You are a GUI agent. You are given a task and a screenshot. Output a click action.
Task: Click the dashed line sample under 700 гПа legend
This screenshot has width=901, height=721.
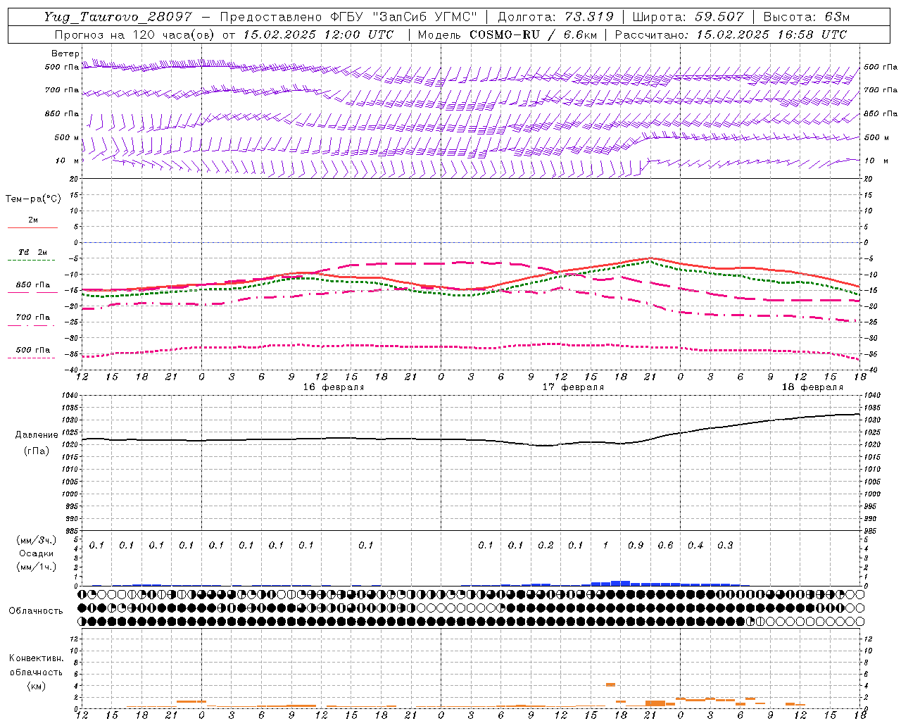[x=32, y=325]
